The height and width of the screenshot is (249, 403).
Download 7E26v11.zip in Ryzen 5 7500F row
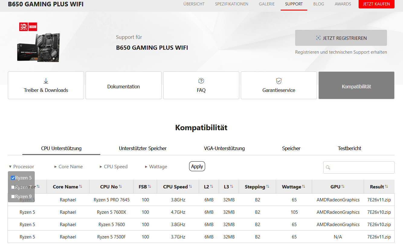pos(379,237)
